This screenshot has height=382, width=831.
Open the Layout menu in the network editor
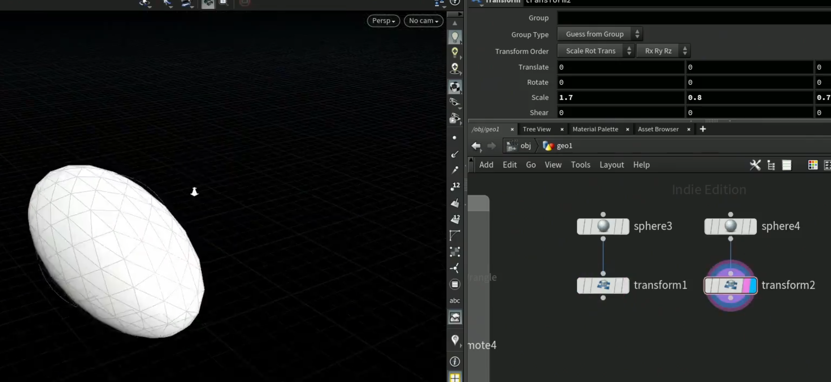click(x=611, y=165)
